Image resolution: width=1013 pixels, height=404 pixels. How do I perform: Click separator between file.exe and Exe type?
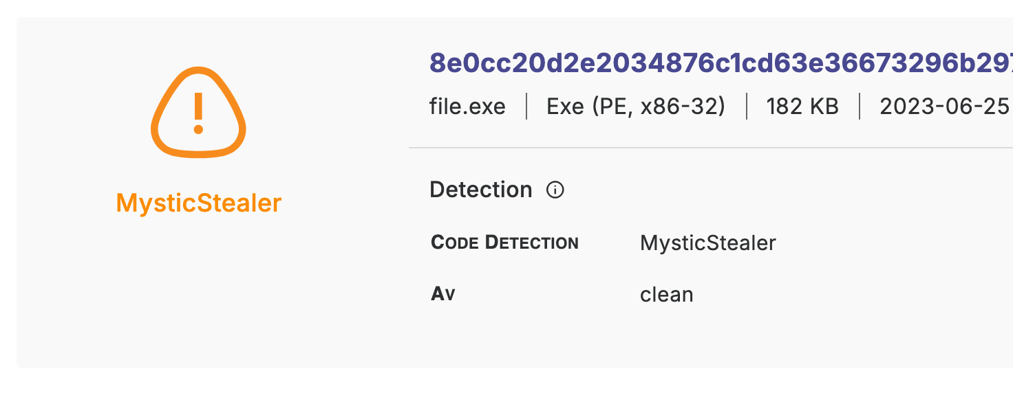tap(526, 106)
